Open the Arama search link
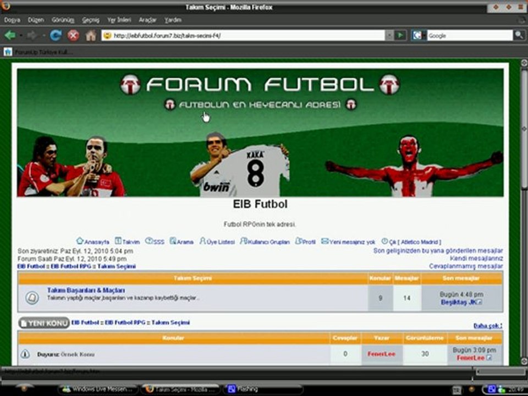Viewport: 528px width, 396px height. point(182,241)
